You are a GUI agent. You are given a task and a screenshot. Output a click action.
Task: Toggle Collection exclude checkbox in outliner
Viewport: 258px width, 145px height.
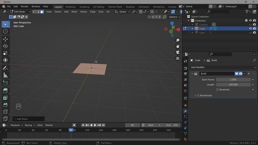(x=246, y=21)
